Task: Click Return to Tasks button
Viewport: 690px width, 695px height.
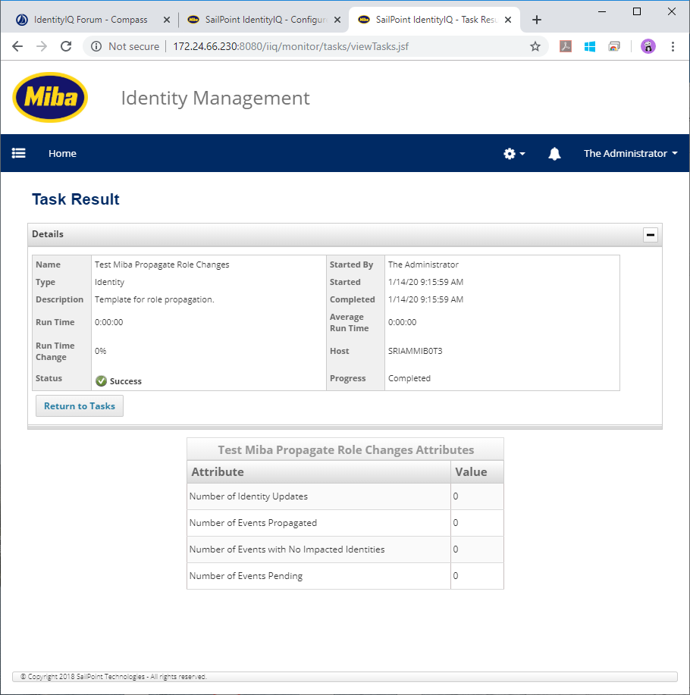Action: pos(80,406)
